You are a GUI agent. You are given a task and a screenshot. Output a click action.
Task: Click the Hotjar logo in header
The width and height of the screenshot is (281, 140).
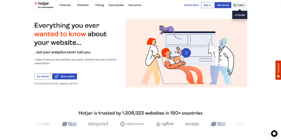44,5
